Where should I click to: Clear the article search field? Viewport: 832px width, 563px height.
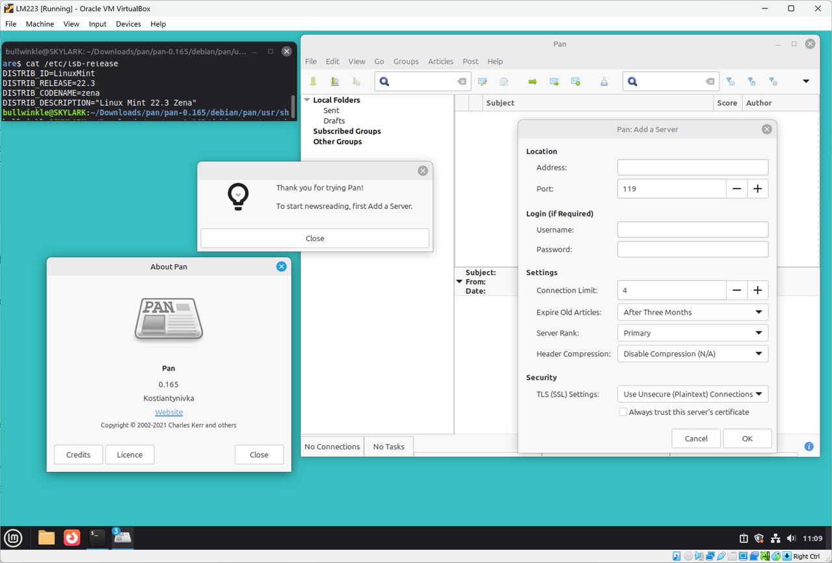(710, 82)
